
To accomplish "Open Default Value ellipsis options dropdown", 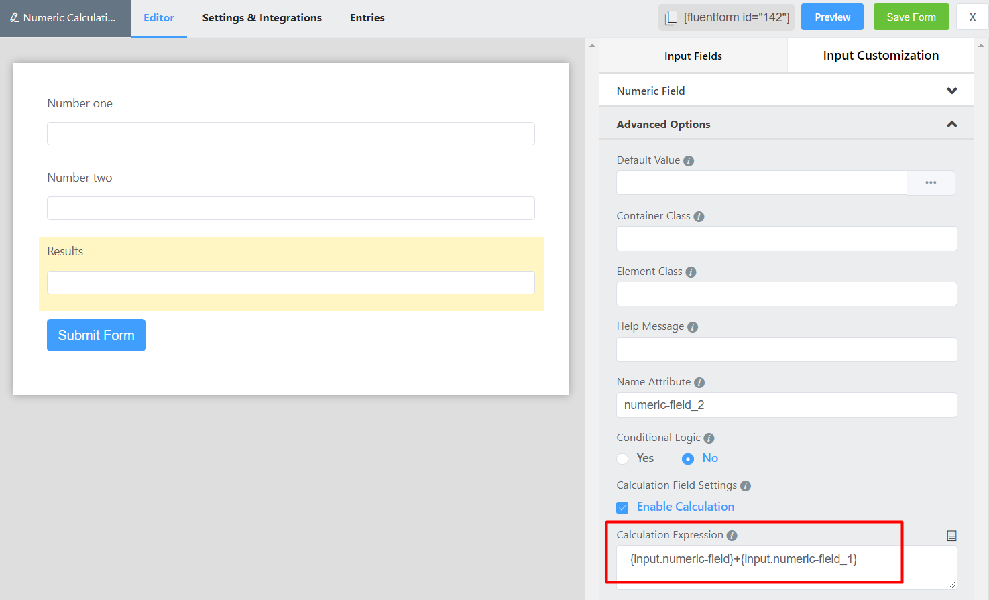I will click(x=931, y=183).
